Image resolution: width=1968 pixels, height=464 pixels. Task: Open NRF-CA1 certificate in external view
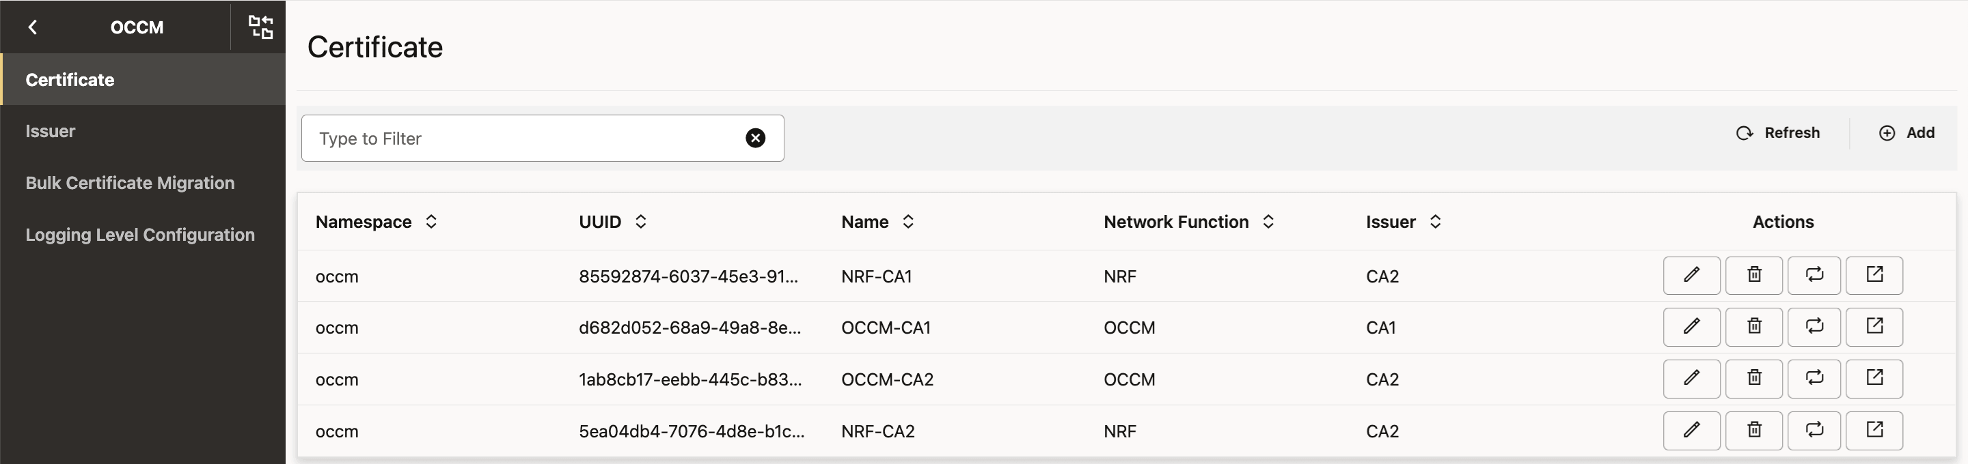point(1874,276)
